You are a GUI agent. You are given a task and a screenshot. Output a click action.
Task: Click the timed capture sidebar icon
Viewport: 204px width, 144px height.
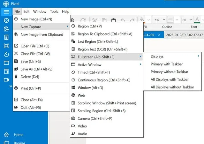coord(6,54)
